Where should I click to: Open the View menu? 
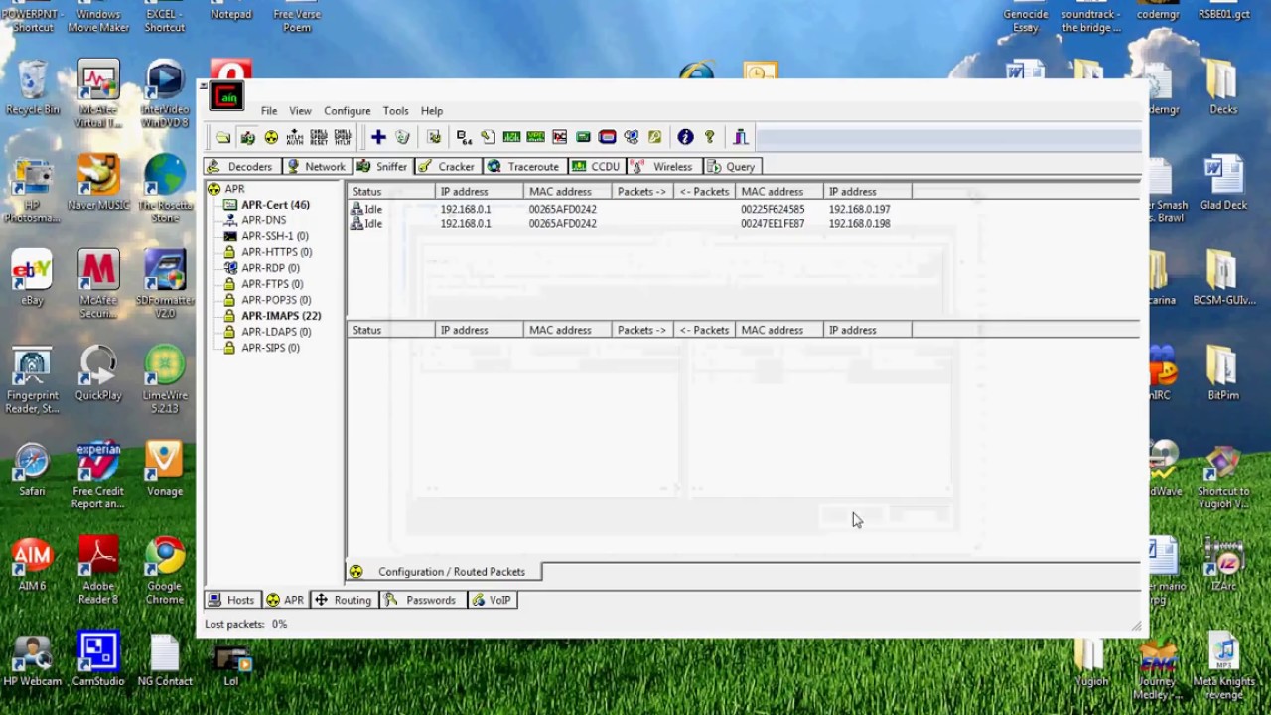(x=300, y=111)
